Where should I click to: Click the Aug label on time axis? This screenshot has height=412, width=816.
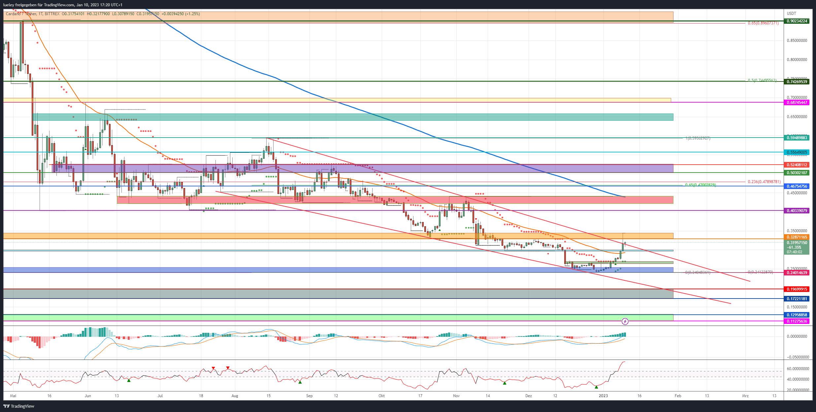[x=235, y=396]
